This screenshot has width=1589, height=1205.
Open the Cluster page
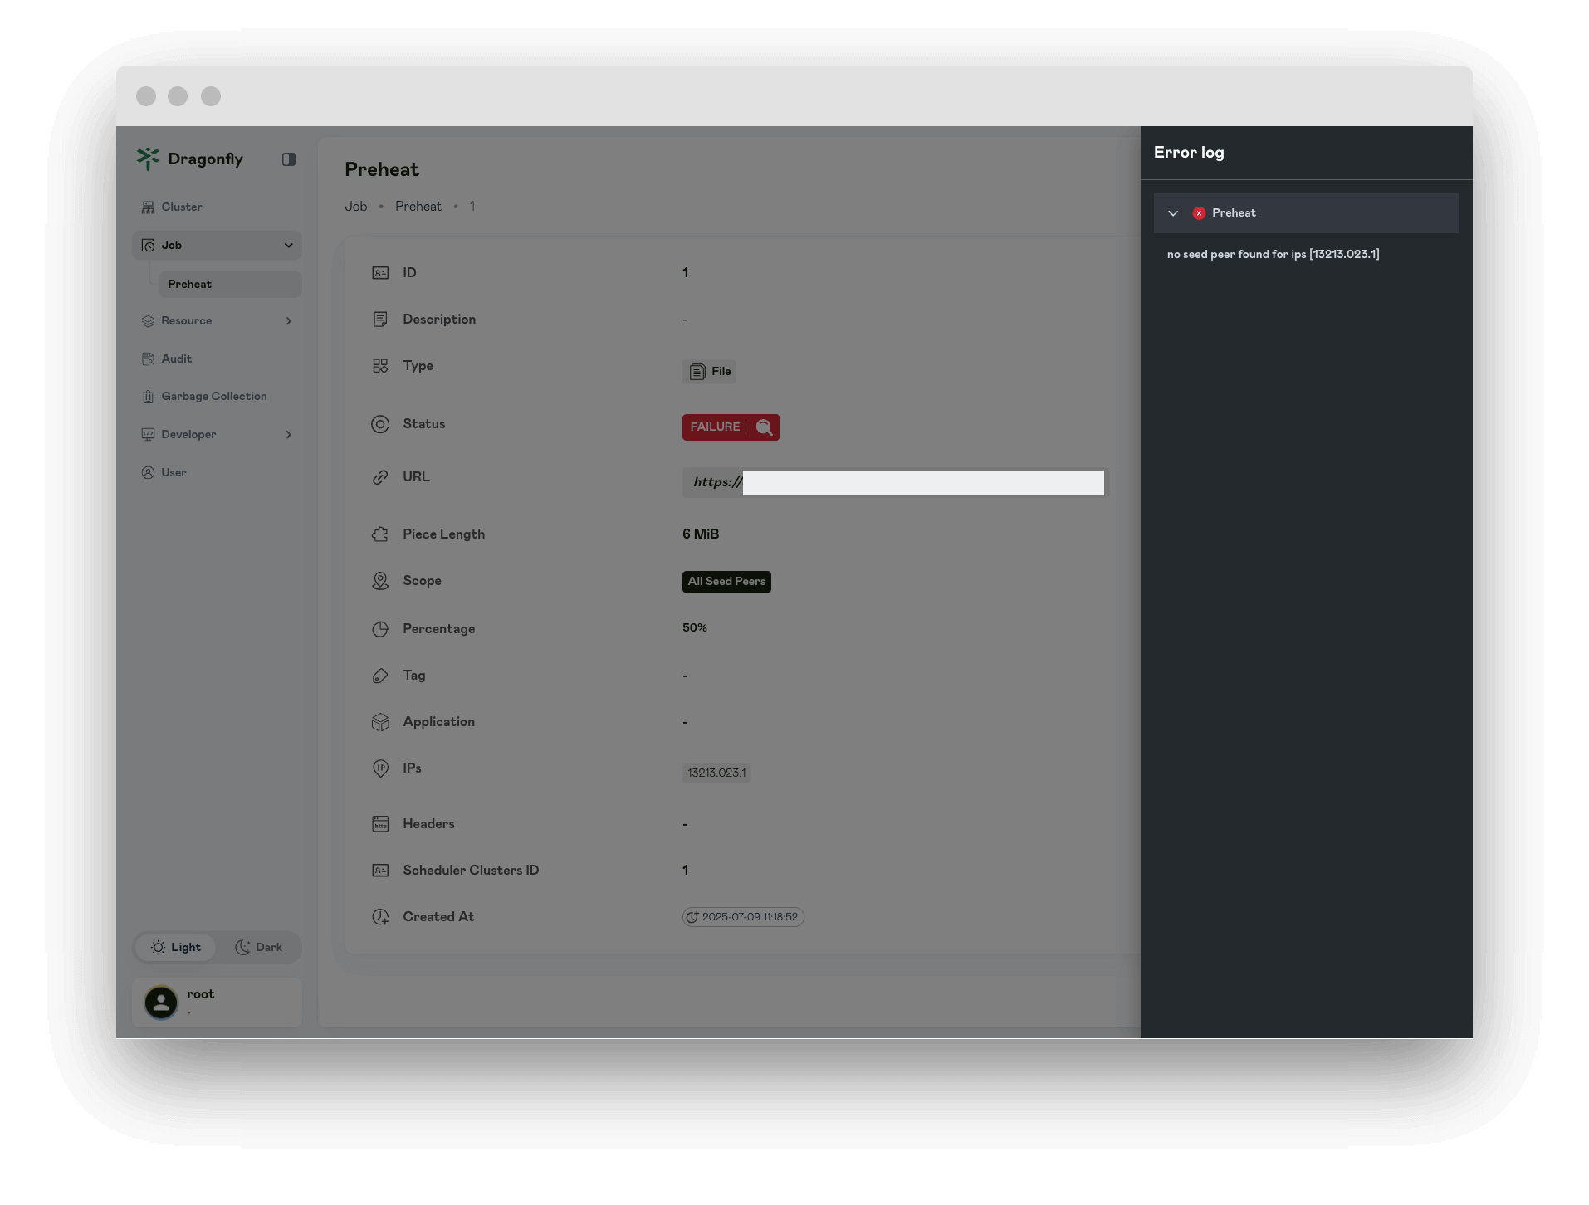181,207
